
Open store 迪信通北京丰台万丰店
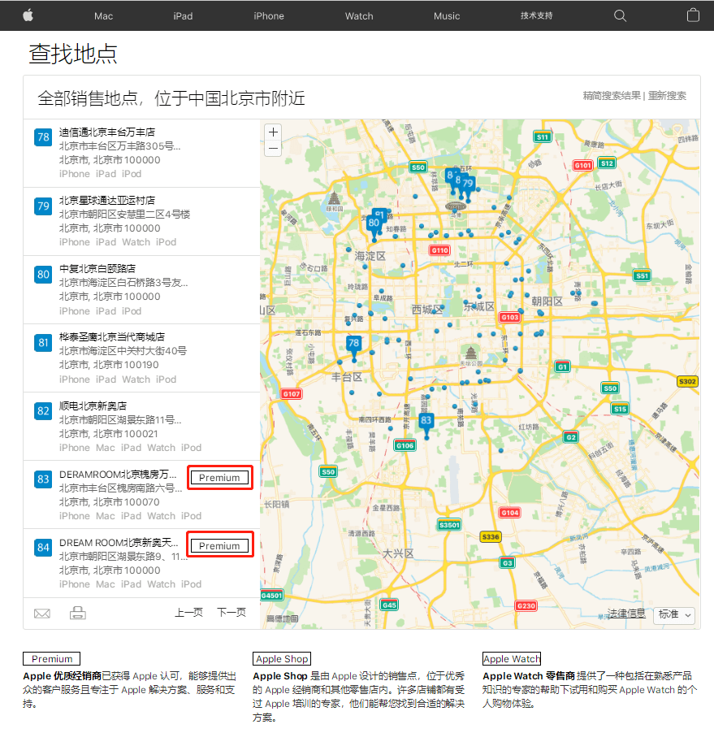pyautogui.click(x=107, y=132)
